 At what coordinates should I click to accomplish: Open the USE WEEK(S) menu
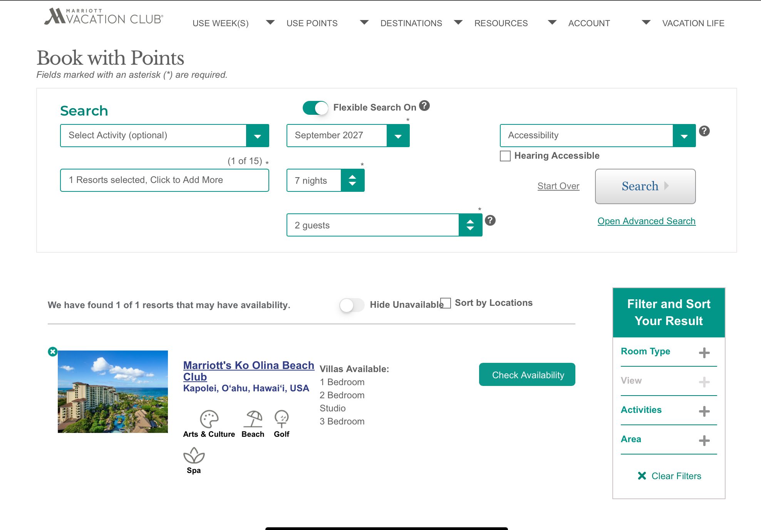point(221,23)
